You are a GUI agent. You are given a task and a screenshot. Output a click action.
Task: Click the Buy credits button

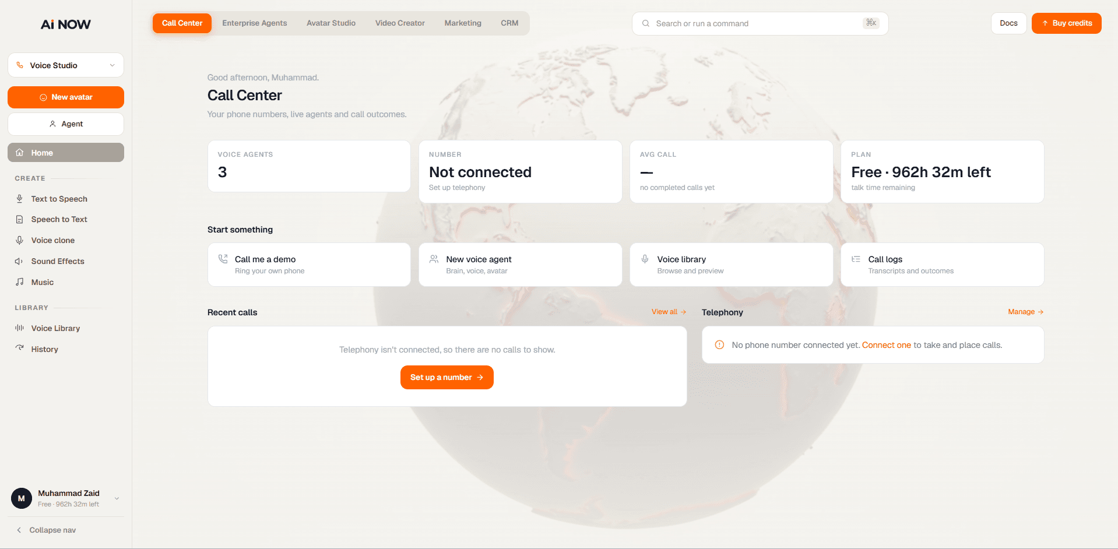1066,23
